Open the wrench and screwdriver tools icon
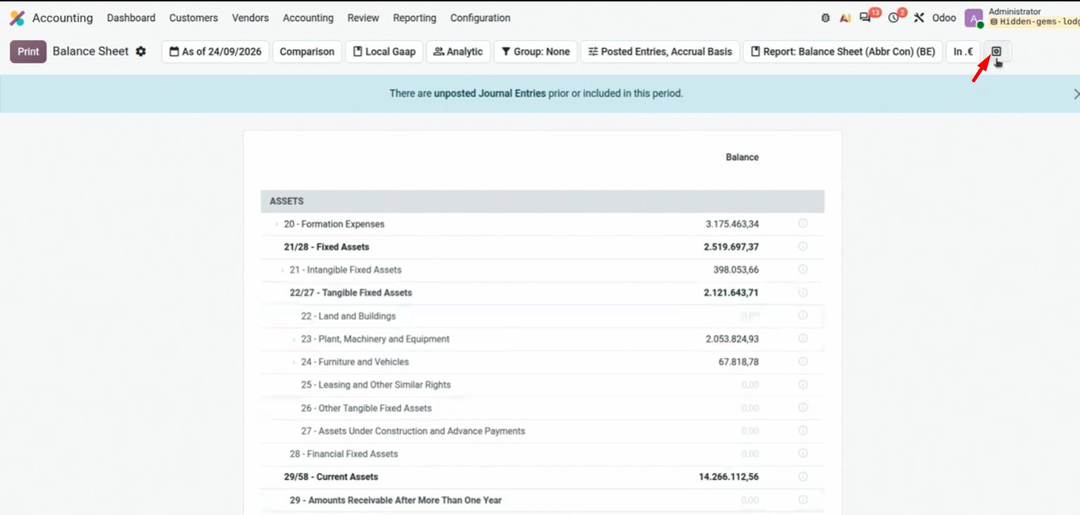This screenshot has width=1080, height=515. click(918, 18)
